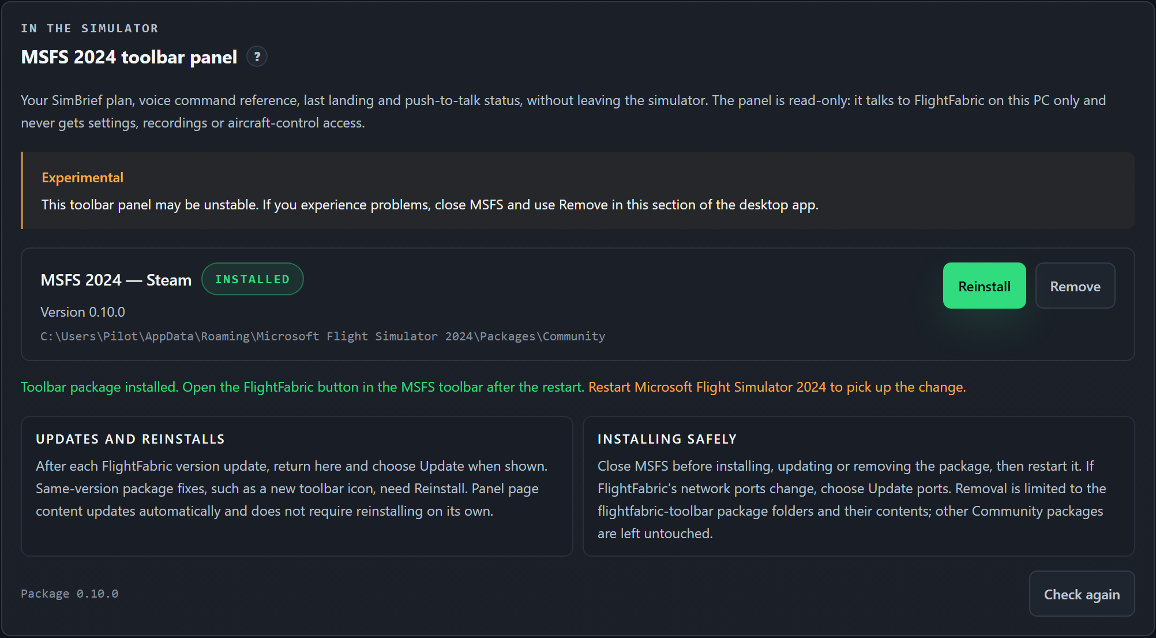Click the "This toolbar panel may be unstable" warning text
The height and width of the screenshot is (638, 1156).
pyautogui.click(x=430, y=205)
